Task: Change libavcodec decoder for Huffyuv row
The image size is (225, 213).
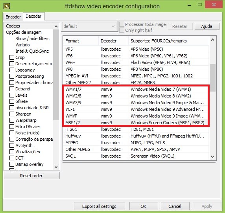Action: pos(111,136)
